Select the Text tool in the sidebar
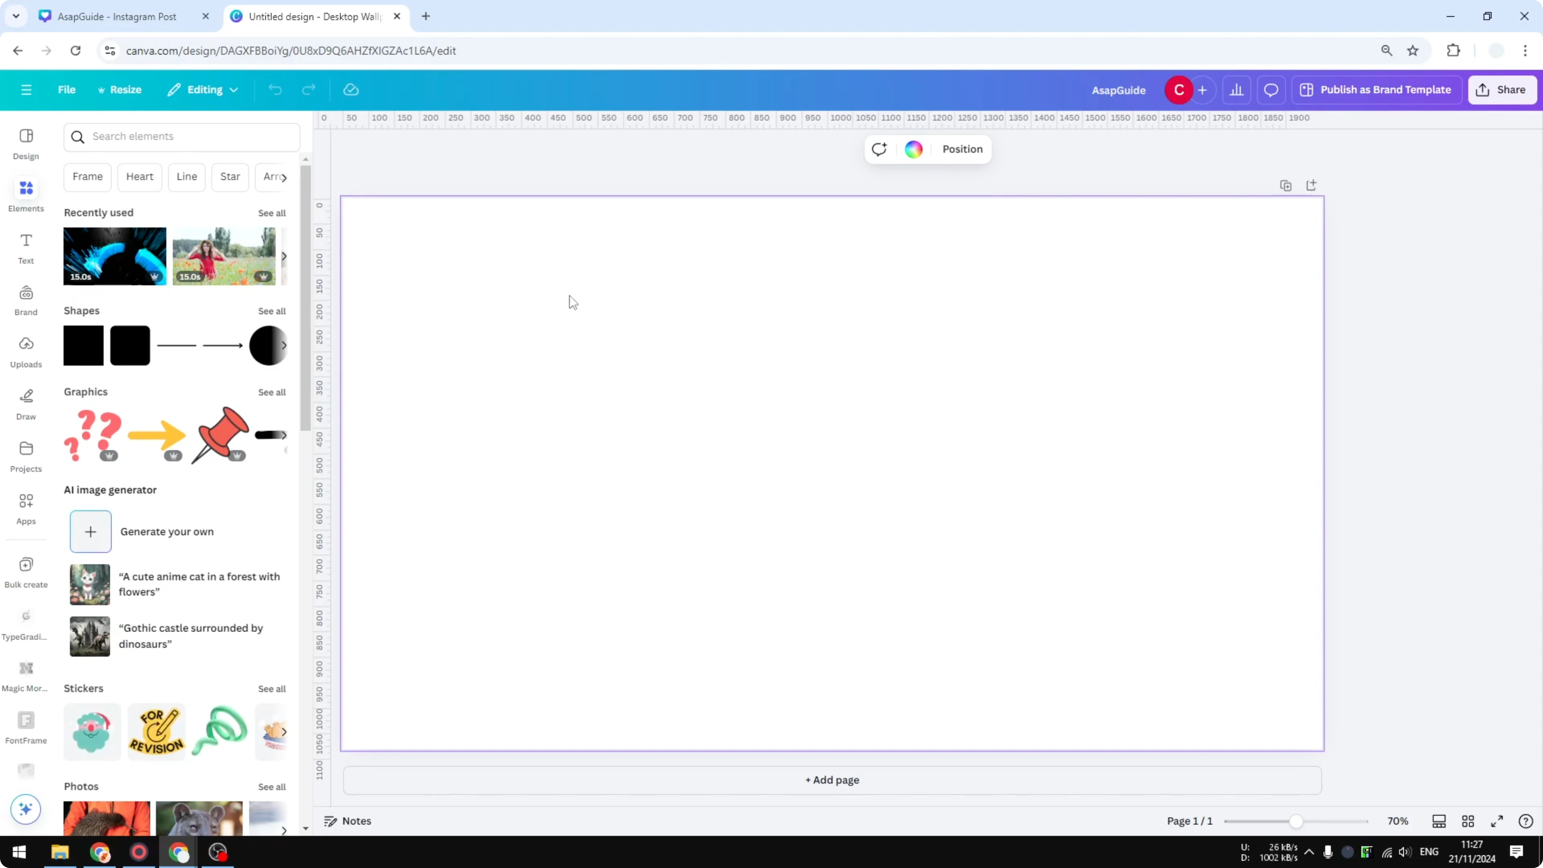1543x868 pixels. coord(26,247)
